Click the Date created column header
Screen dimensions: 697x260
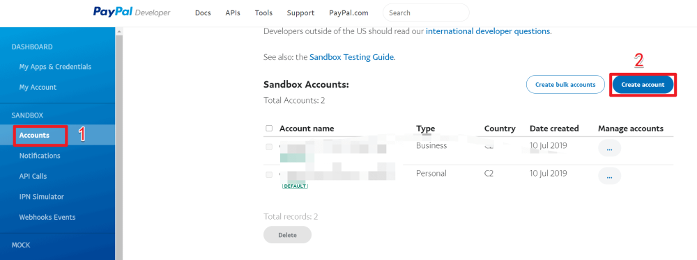[x=554, y=129]
